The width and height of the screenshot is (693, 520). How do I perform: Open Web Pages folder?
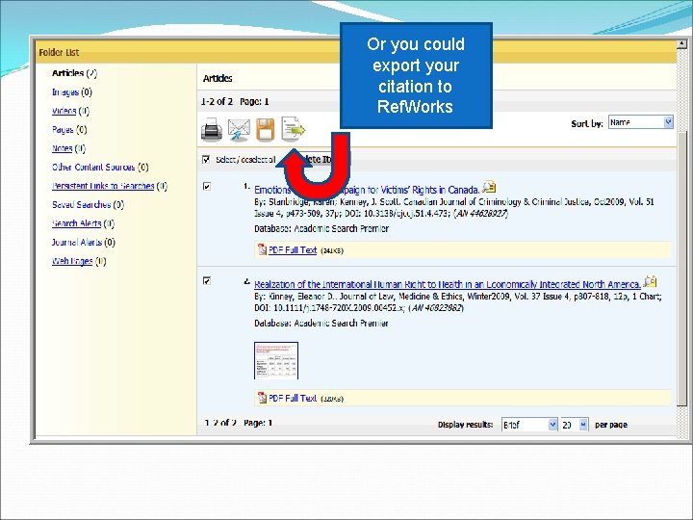tap(79, 261)
